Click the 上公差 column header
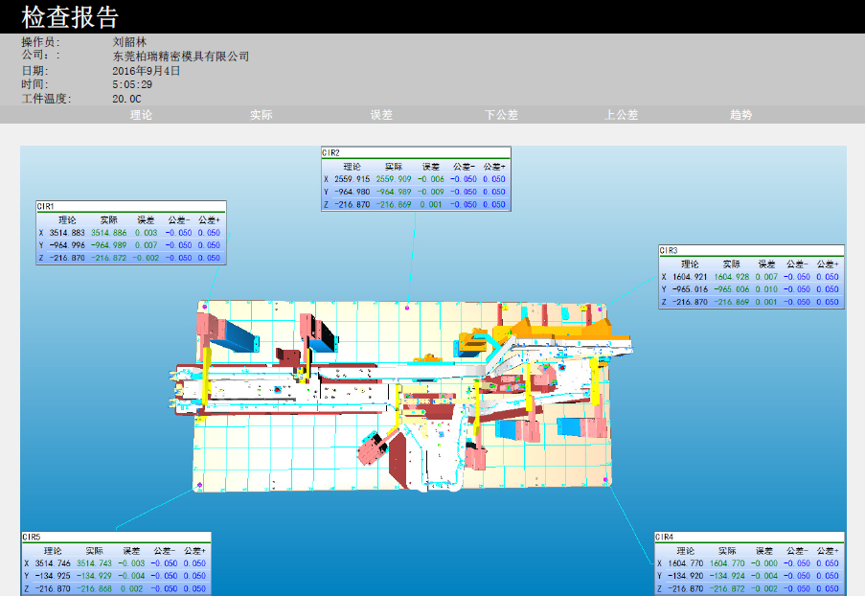The height and width of the screenshot is (596, 865). [621, 115]
